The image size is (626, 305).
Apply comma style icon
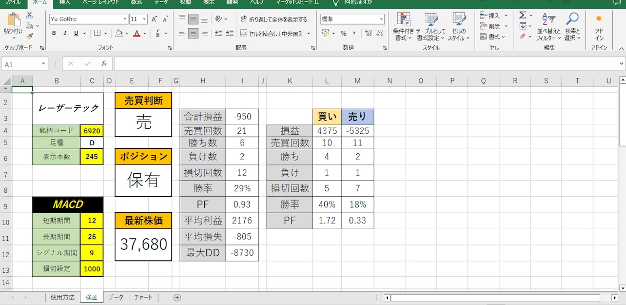[x=354, y=33]
